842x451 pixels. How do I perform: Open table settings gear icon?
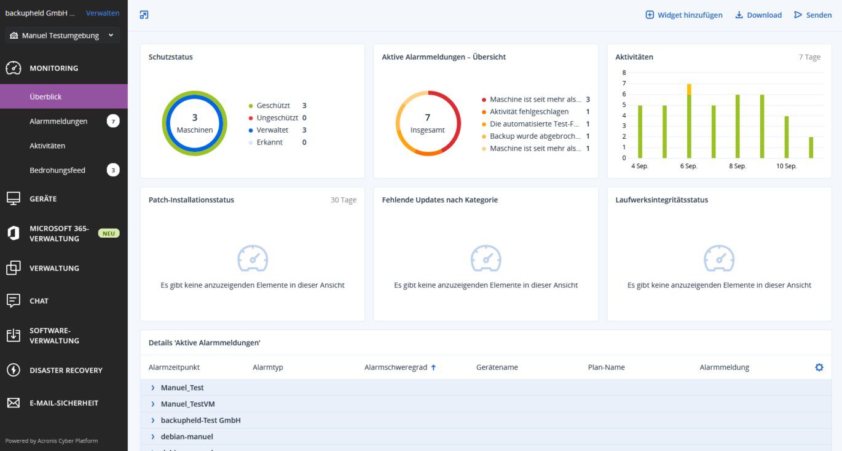819,367
